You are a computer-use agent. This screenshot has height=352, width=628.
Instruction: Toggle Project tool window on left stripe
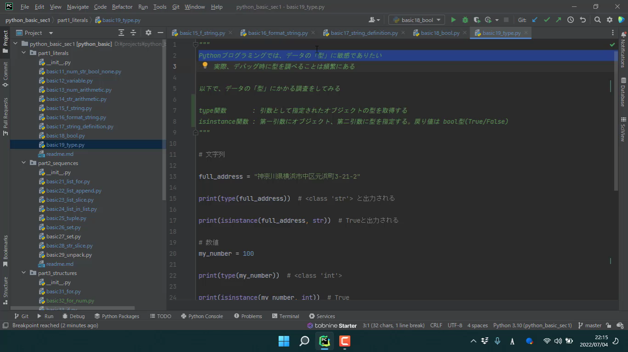(x=6, y=41)
